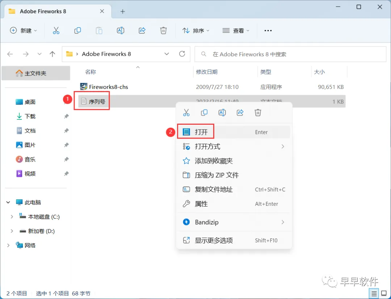Select 复制文件地址 menu entry
The height and width of the screenshot is (299, 391).
click(234, 189)
